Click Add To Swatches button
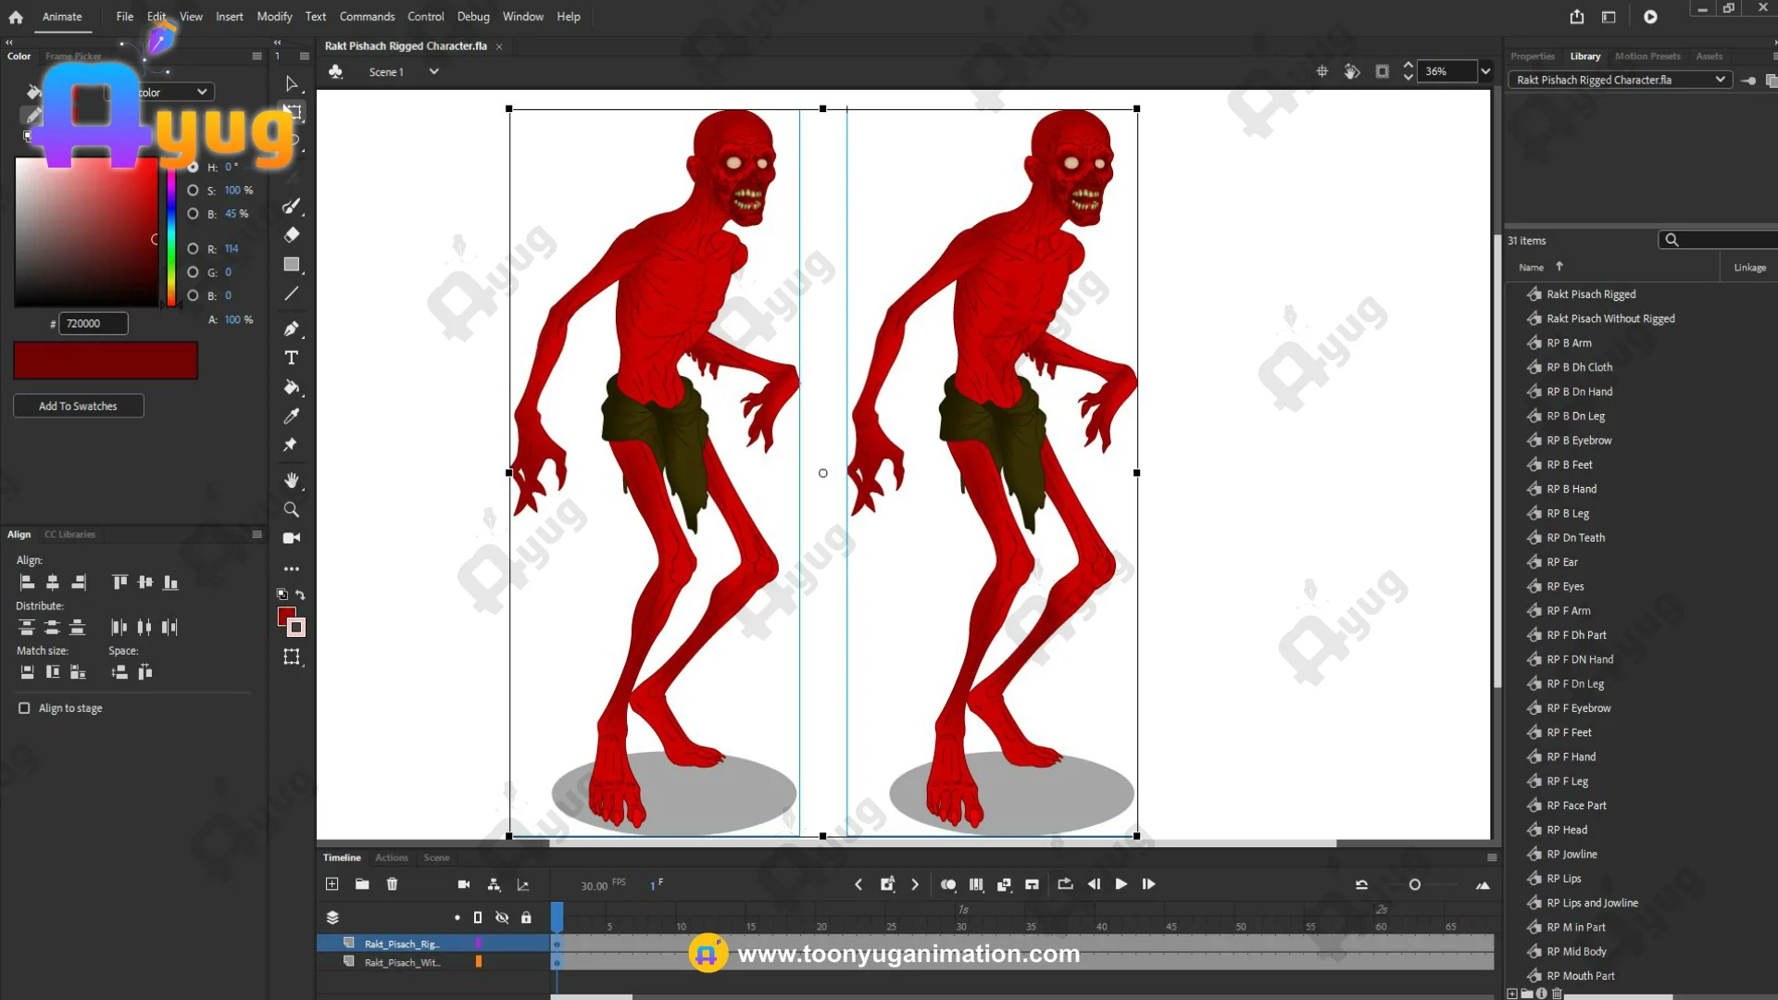The width and height of the screenshot is (1778, 1000). (78, 406)
